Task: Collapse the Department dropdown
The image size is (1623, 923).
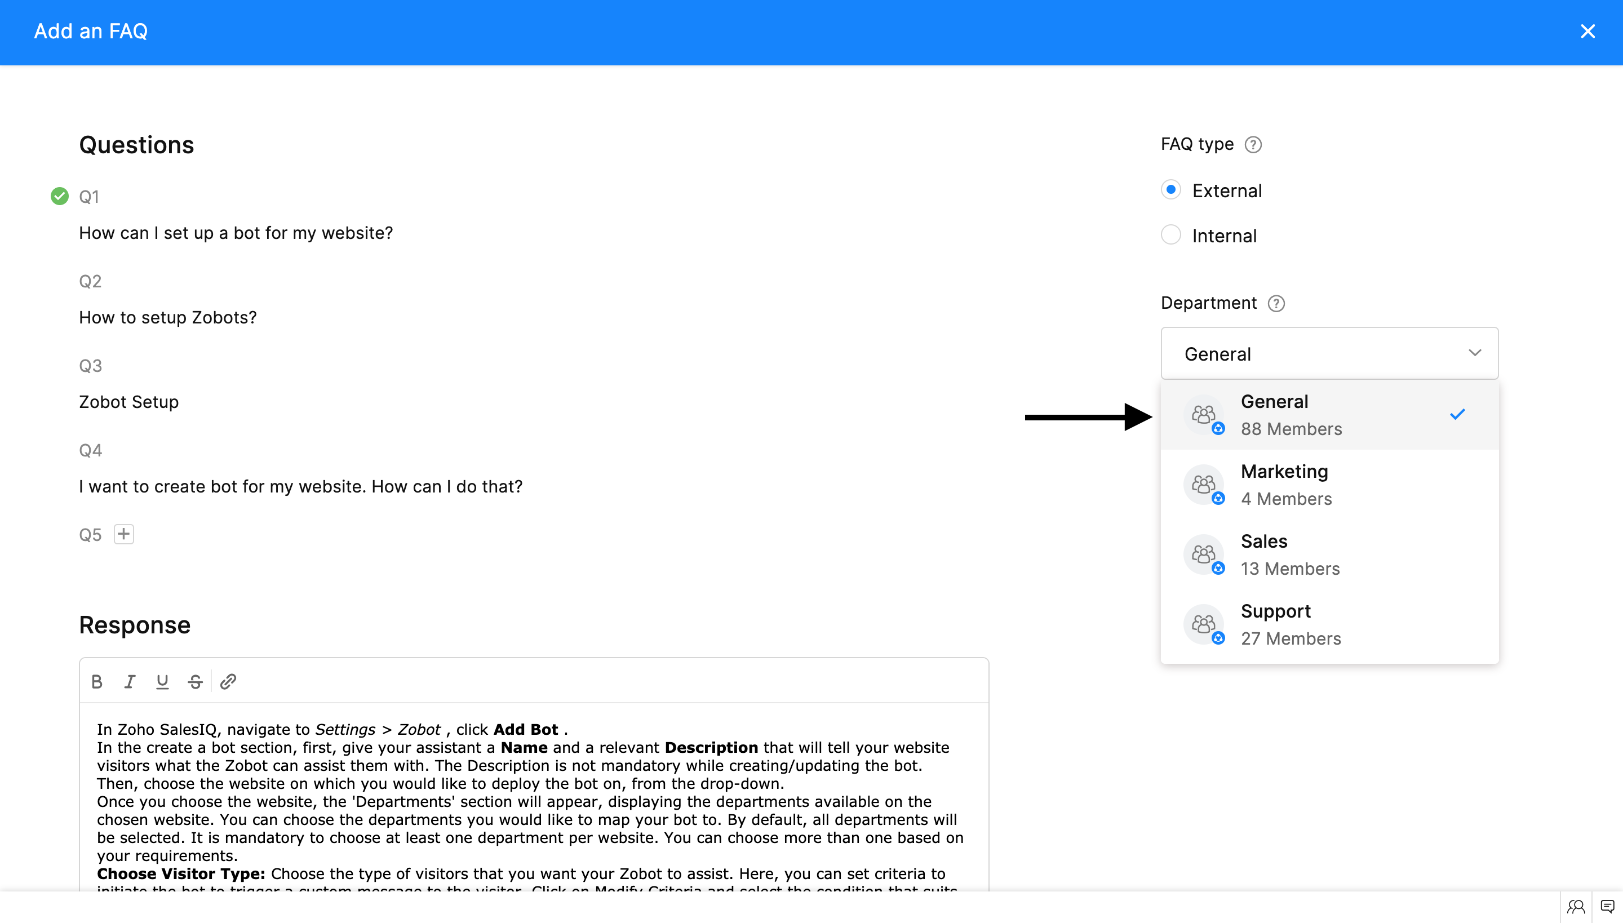Action: tap(1475, 353)
